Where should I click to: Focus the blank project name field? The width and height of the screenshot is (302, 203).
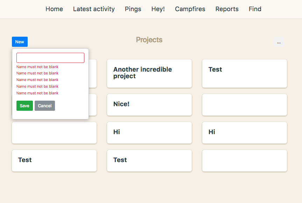click(x=50, y=58)
